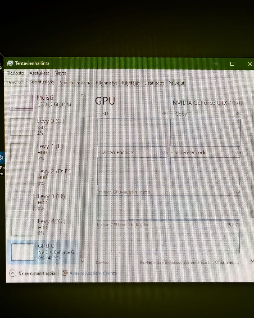Open the Näytä menu
Image resolution: width=254 pixels, height=318 pixels.
point(60,73)
